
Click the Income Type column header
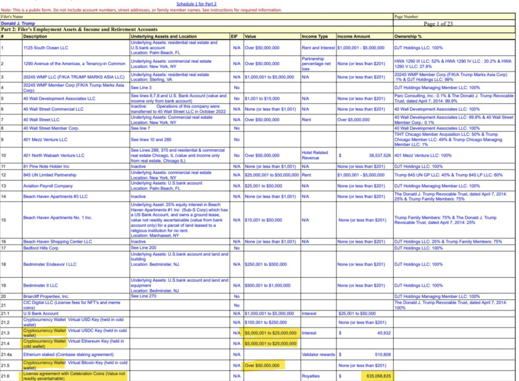[x=315, y=36]
